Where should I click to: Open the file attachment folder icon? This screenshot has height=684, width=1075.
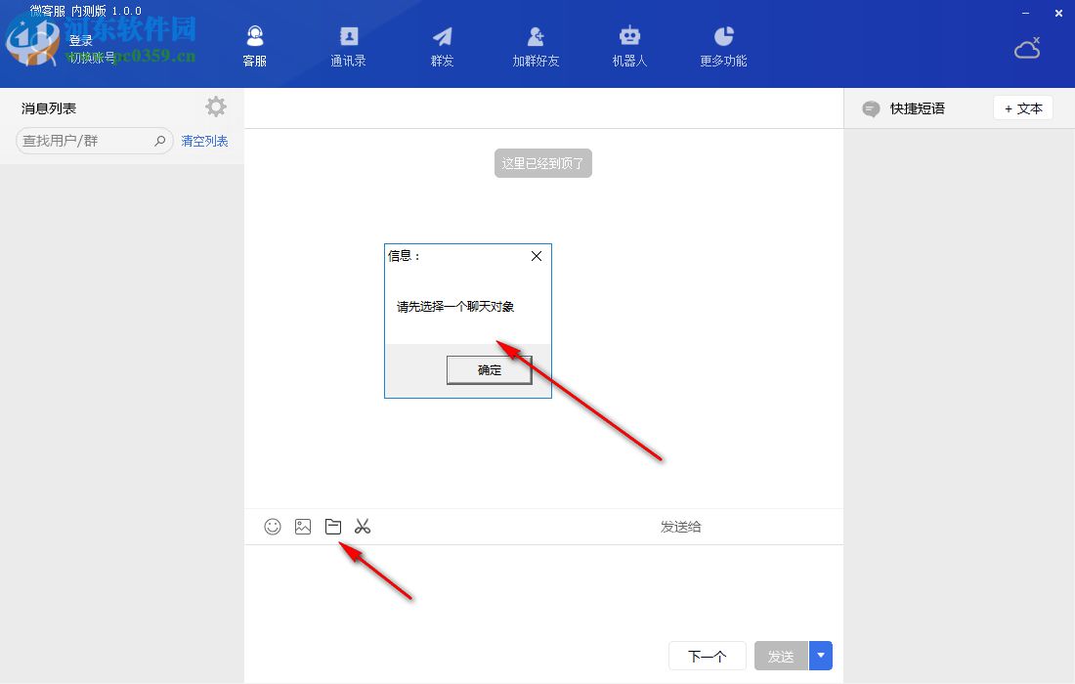tap(332, 526)
